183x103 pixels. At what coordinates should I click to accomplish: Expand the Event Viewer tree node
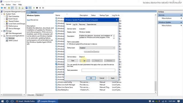[4, 19]
